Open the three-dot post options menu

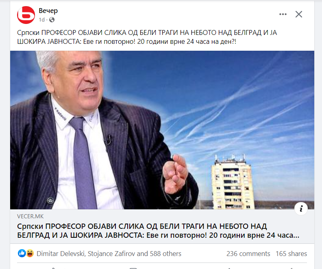(x=283, y=14)
